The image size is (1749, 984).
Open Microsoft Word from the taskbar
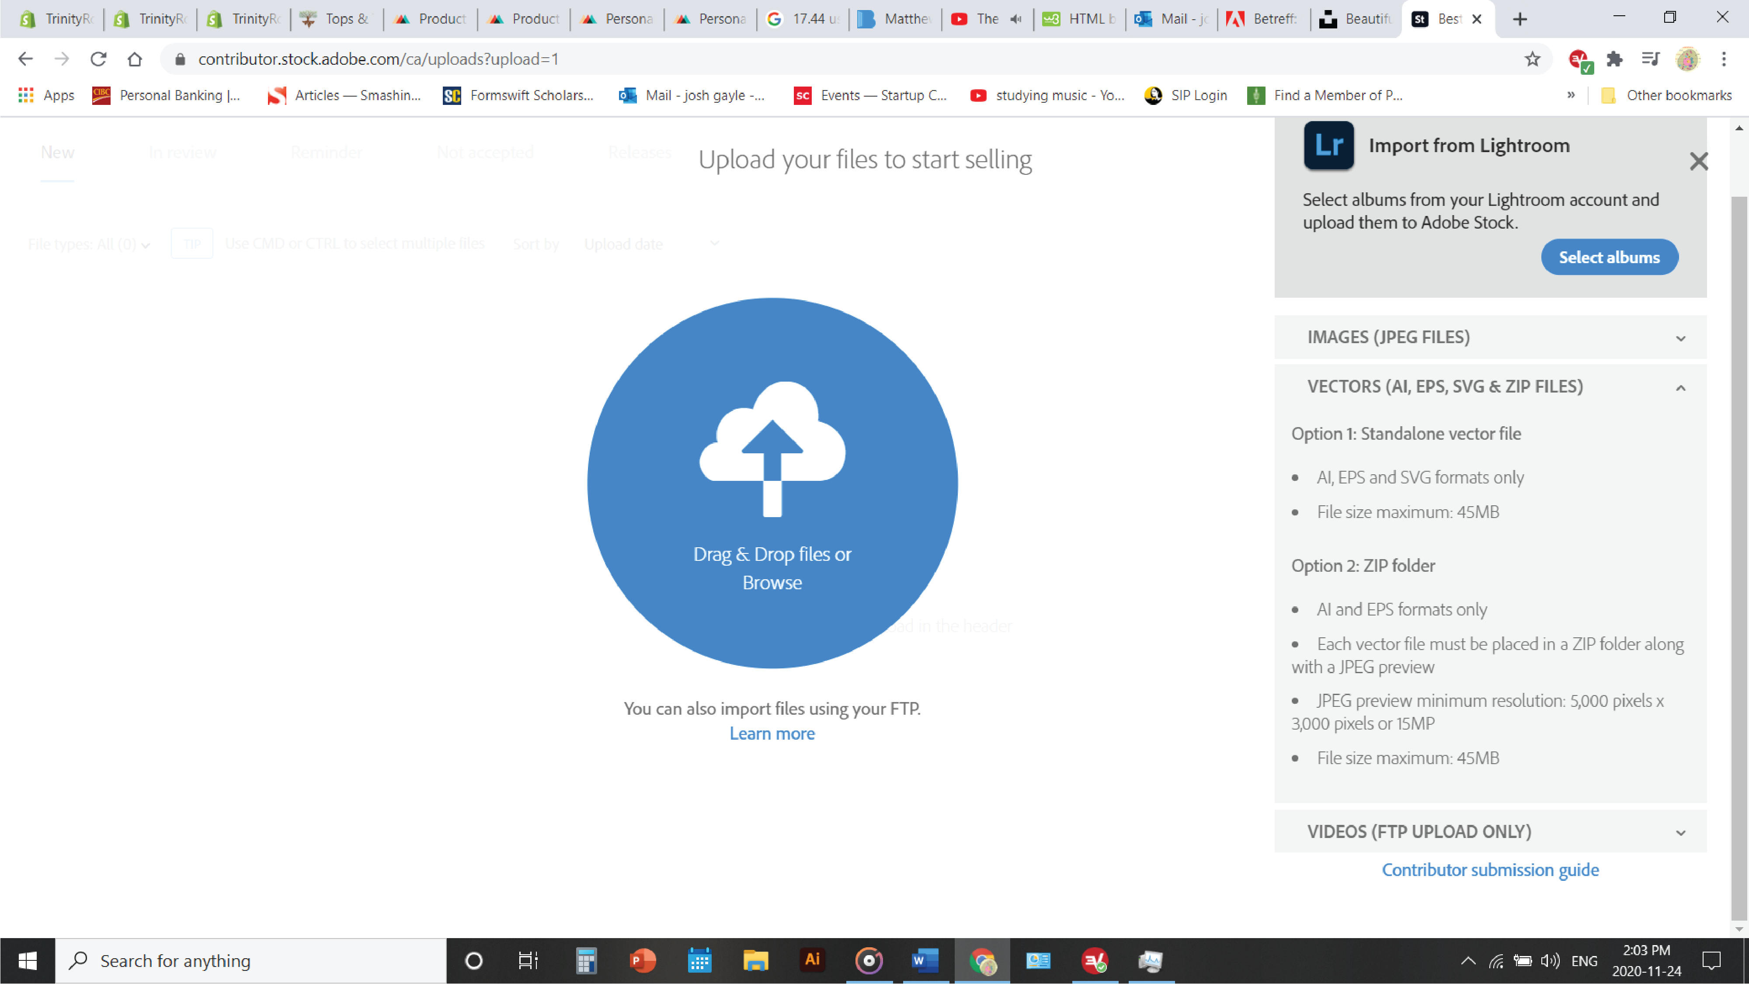(925, 960)
